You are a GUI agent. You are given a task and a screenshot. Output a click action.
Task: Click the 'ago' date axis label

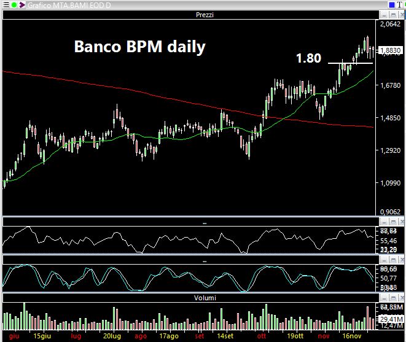pos(141,336)
